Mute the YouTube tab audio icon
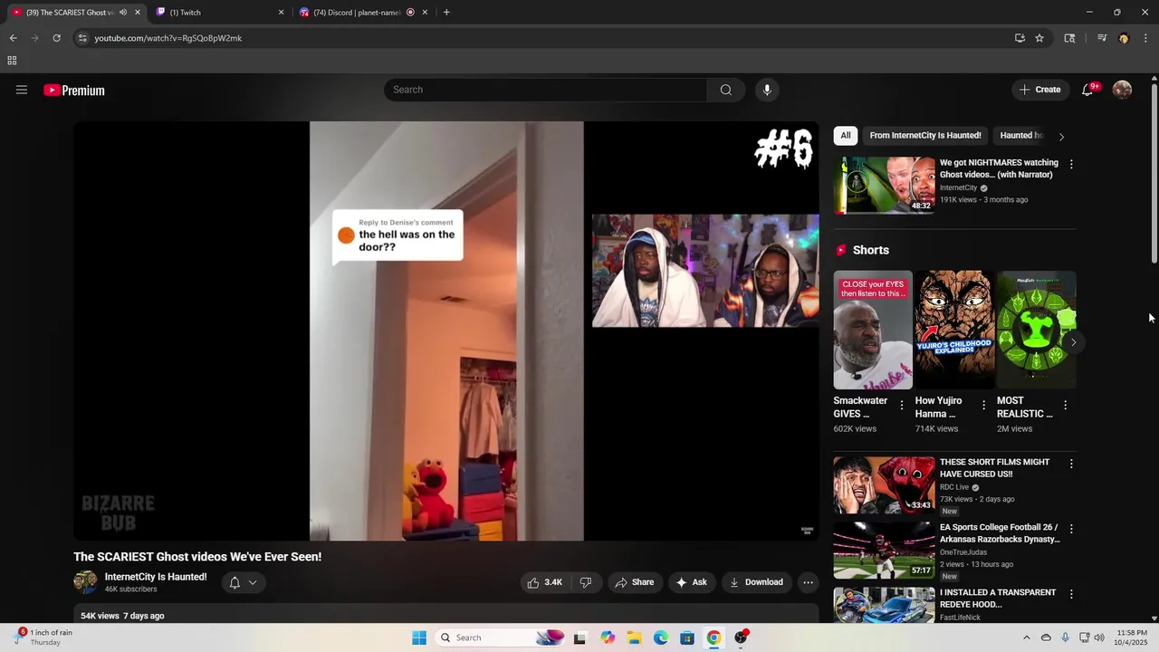 (123, 13)
